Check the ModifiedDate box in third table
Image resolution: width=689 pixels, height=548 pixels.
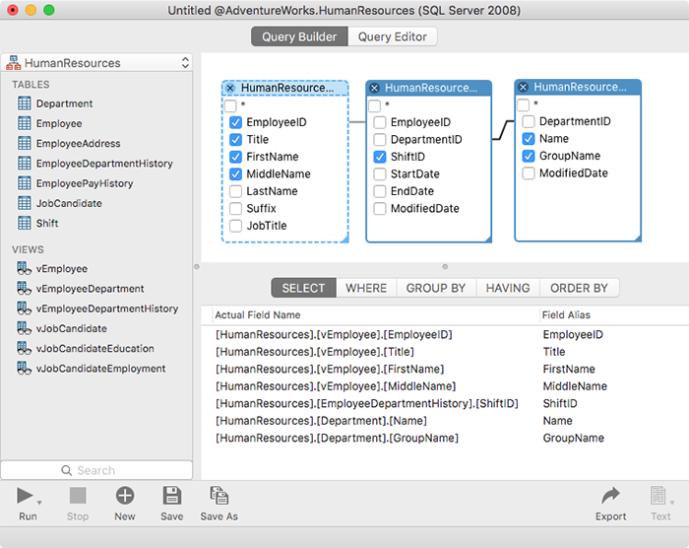coord(529,173)
